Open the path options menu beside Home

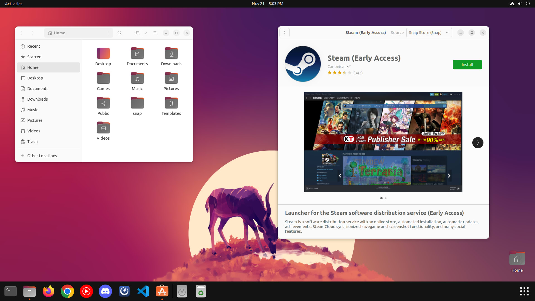click(108, 33)
